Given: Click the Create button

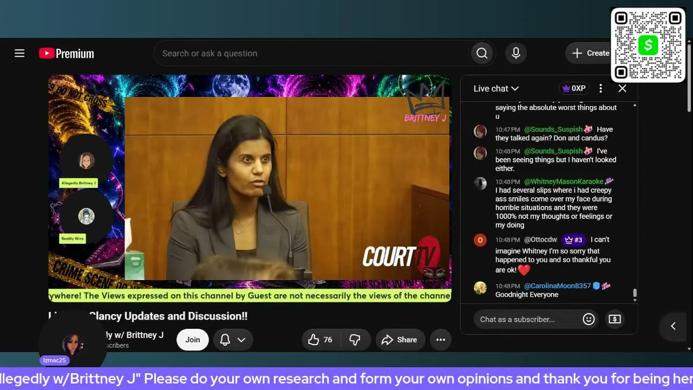Looking at the screenshot, I should coord(590,53).
